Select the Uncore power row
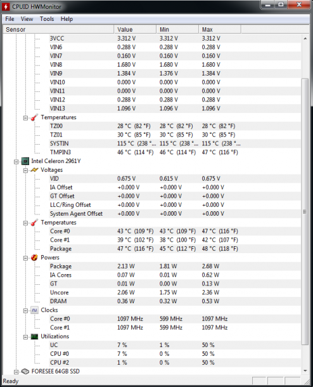 tap(175, 292)
